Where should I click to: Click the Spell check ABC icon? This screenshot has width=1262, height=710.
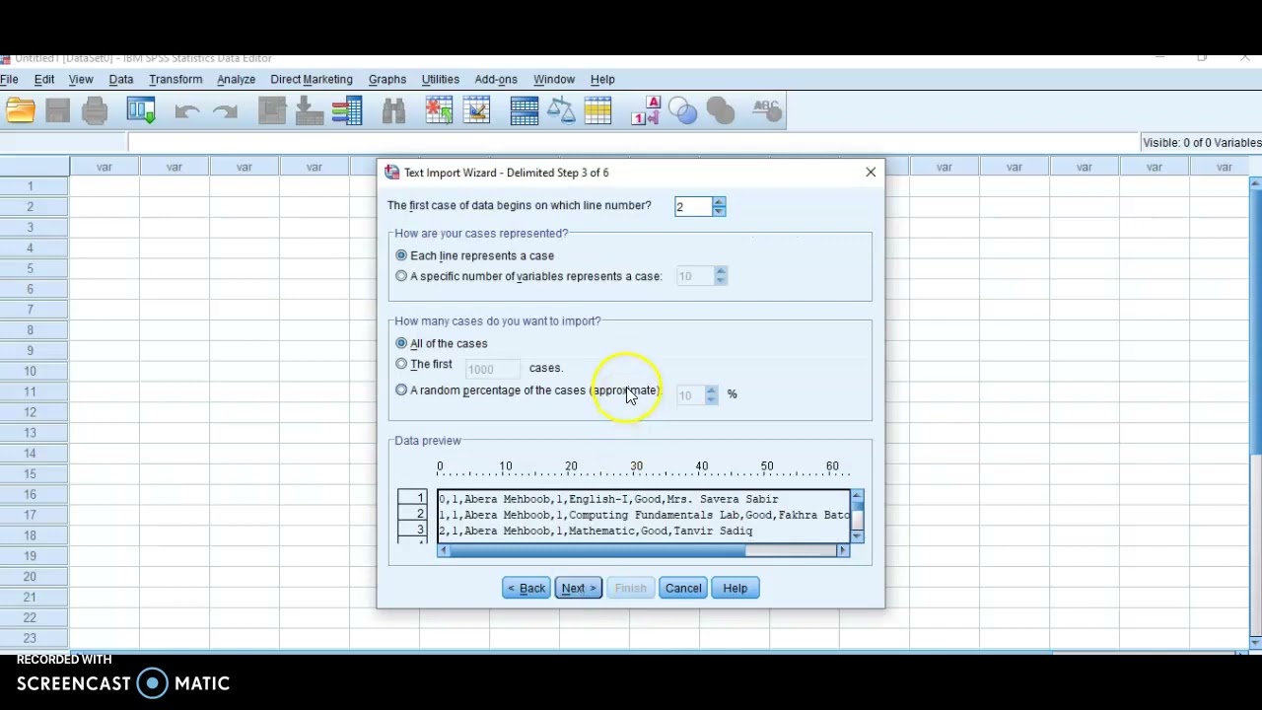tap(767, 110)
